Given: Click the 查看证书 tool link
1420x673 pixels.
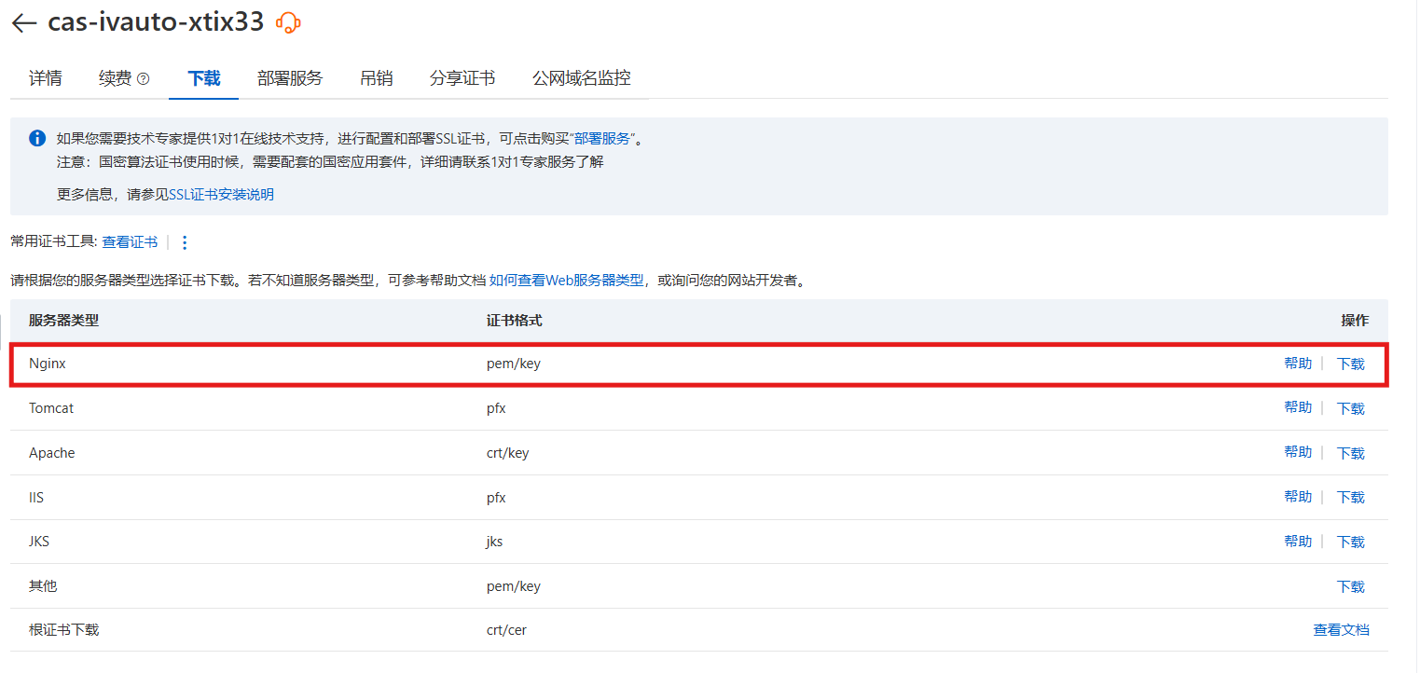Looking at the screenshot, I should [x=130, y=242].
